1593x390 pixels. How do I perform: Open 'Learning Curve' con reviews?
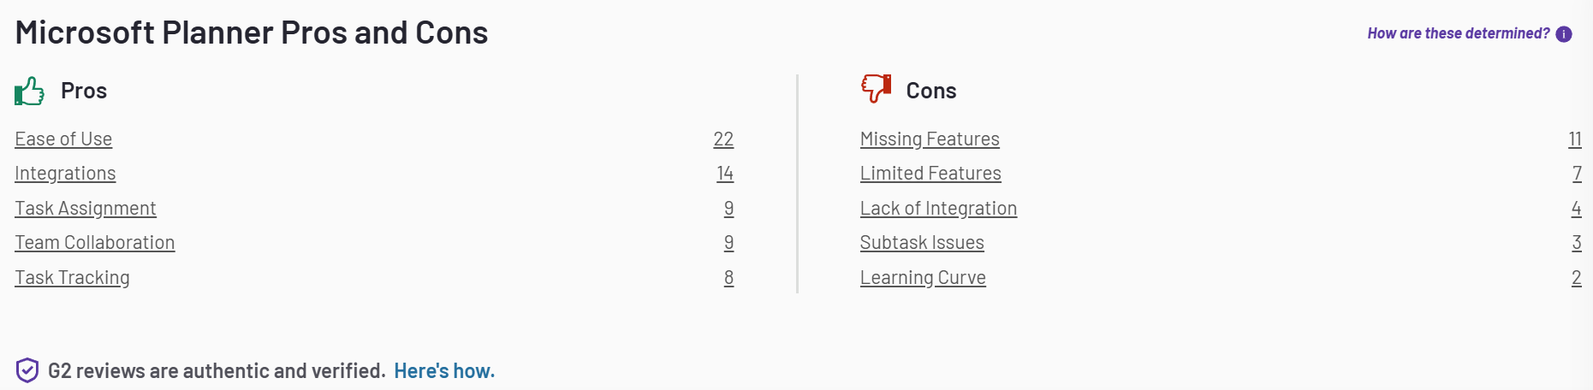[x=923, y=278]
